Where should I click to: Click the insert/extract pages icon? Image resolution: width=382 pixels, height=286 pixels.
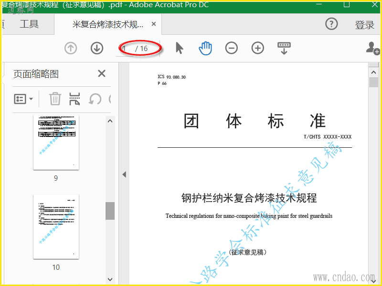(74, 99)
